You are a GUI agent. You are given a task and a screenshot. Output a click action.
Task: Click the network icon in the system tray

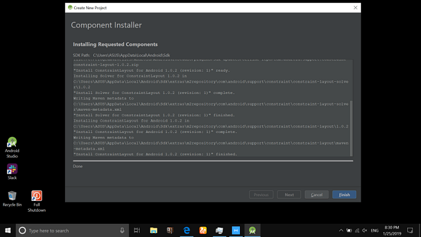point(357,230)
